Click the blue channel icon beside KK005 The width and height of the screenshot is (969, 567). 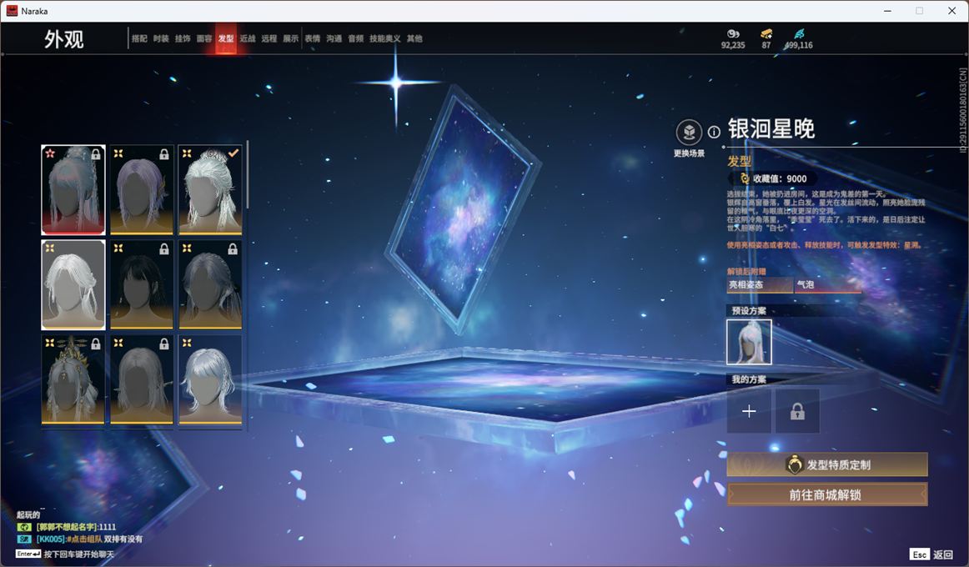[x=24, y=539]
